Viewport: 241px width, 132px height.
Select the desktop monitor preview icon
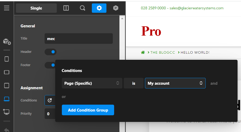(x=7, y=112)
